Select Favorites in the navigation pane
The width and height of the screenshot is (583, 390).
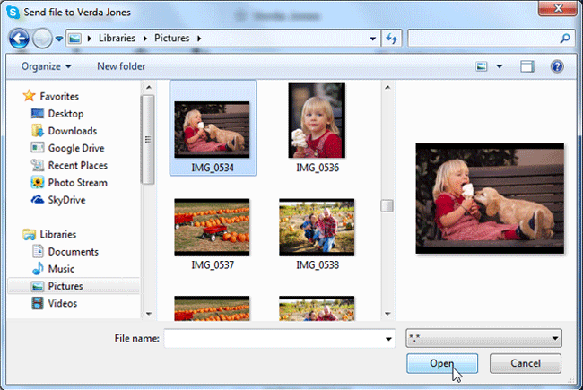pyautogui.click(x=59, y=96)
